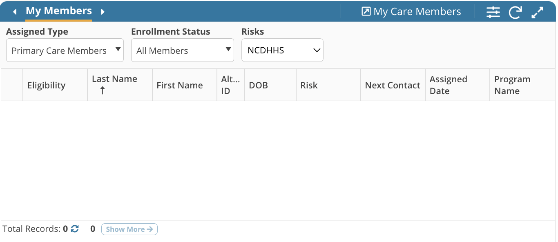
Task: Click the previous widget left arrow
Action: [x=15, y=12]
